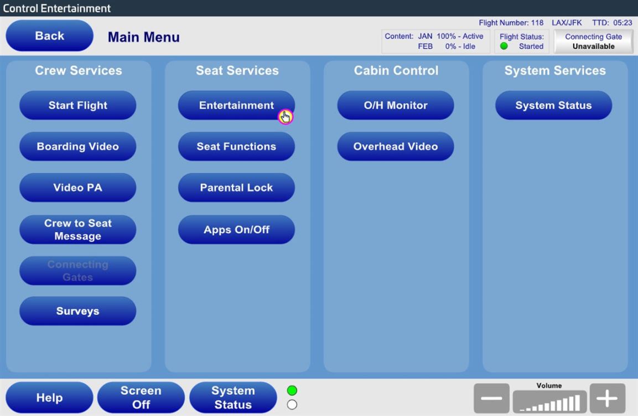Open Seat Functions menu
The image size is (638, 416).
(x=236, y=146)
